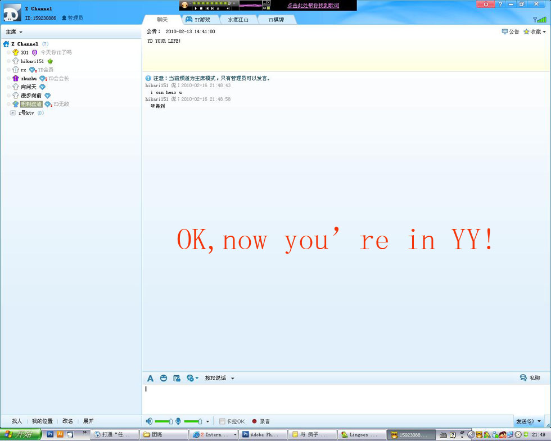Click the diamond badge next to 漫步向前
Image resolution: width=551 pixels, height=441 pixels.
(47, 95)
